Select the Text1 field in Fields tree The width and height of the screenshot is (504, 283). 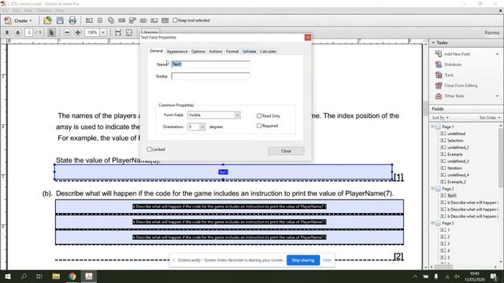coord(451,196)
